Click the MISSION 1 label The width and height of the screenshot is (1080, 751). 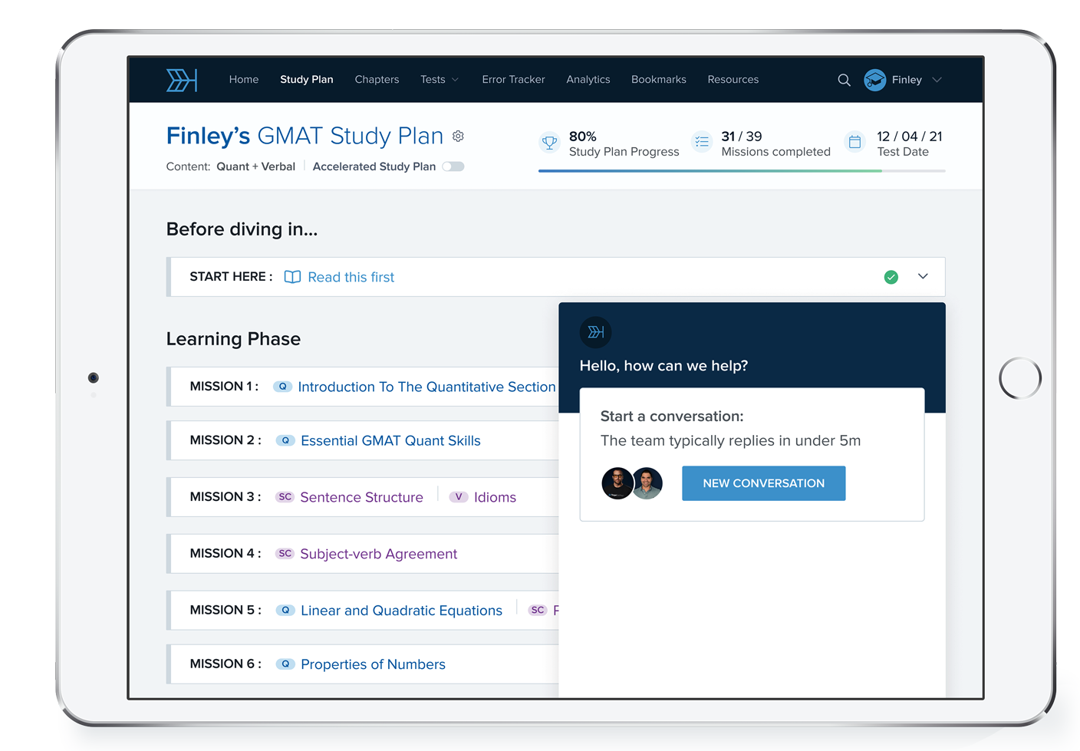pos(224,387)
